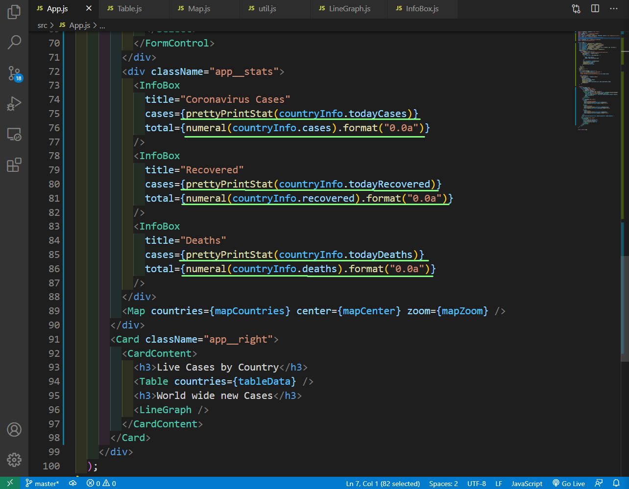Click the InfoBox tag on line 78
The width and height of the screenshot is (629, 489).
[159, 156]
